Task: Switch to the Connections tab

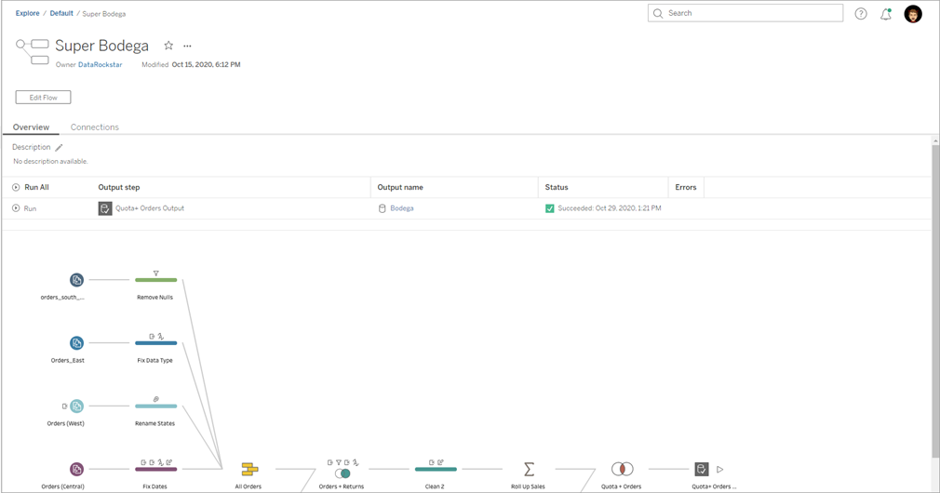Action: 95,127
